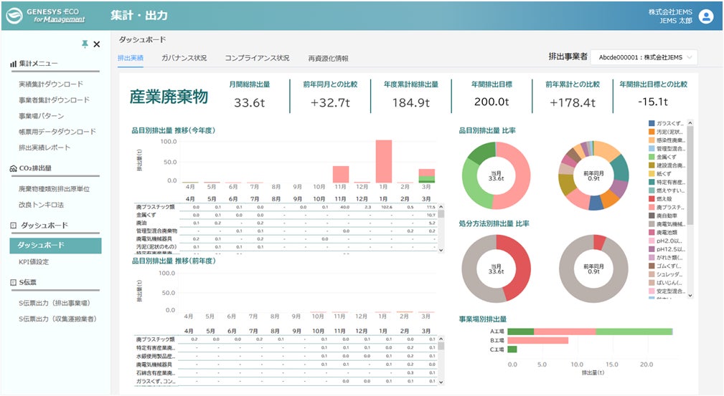This screenshot has height=396, width=724.
Task: Close the sidebar with the X icon
Action: point(96,44)
